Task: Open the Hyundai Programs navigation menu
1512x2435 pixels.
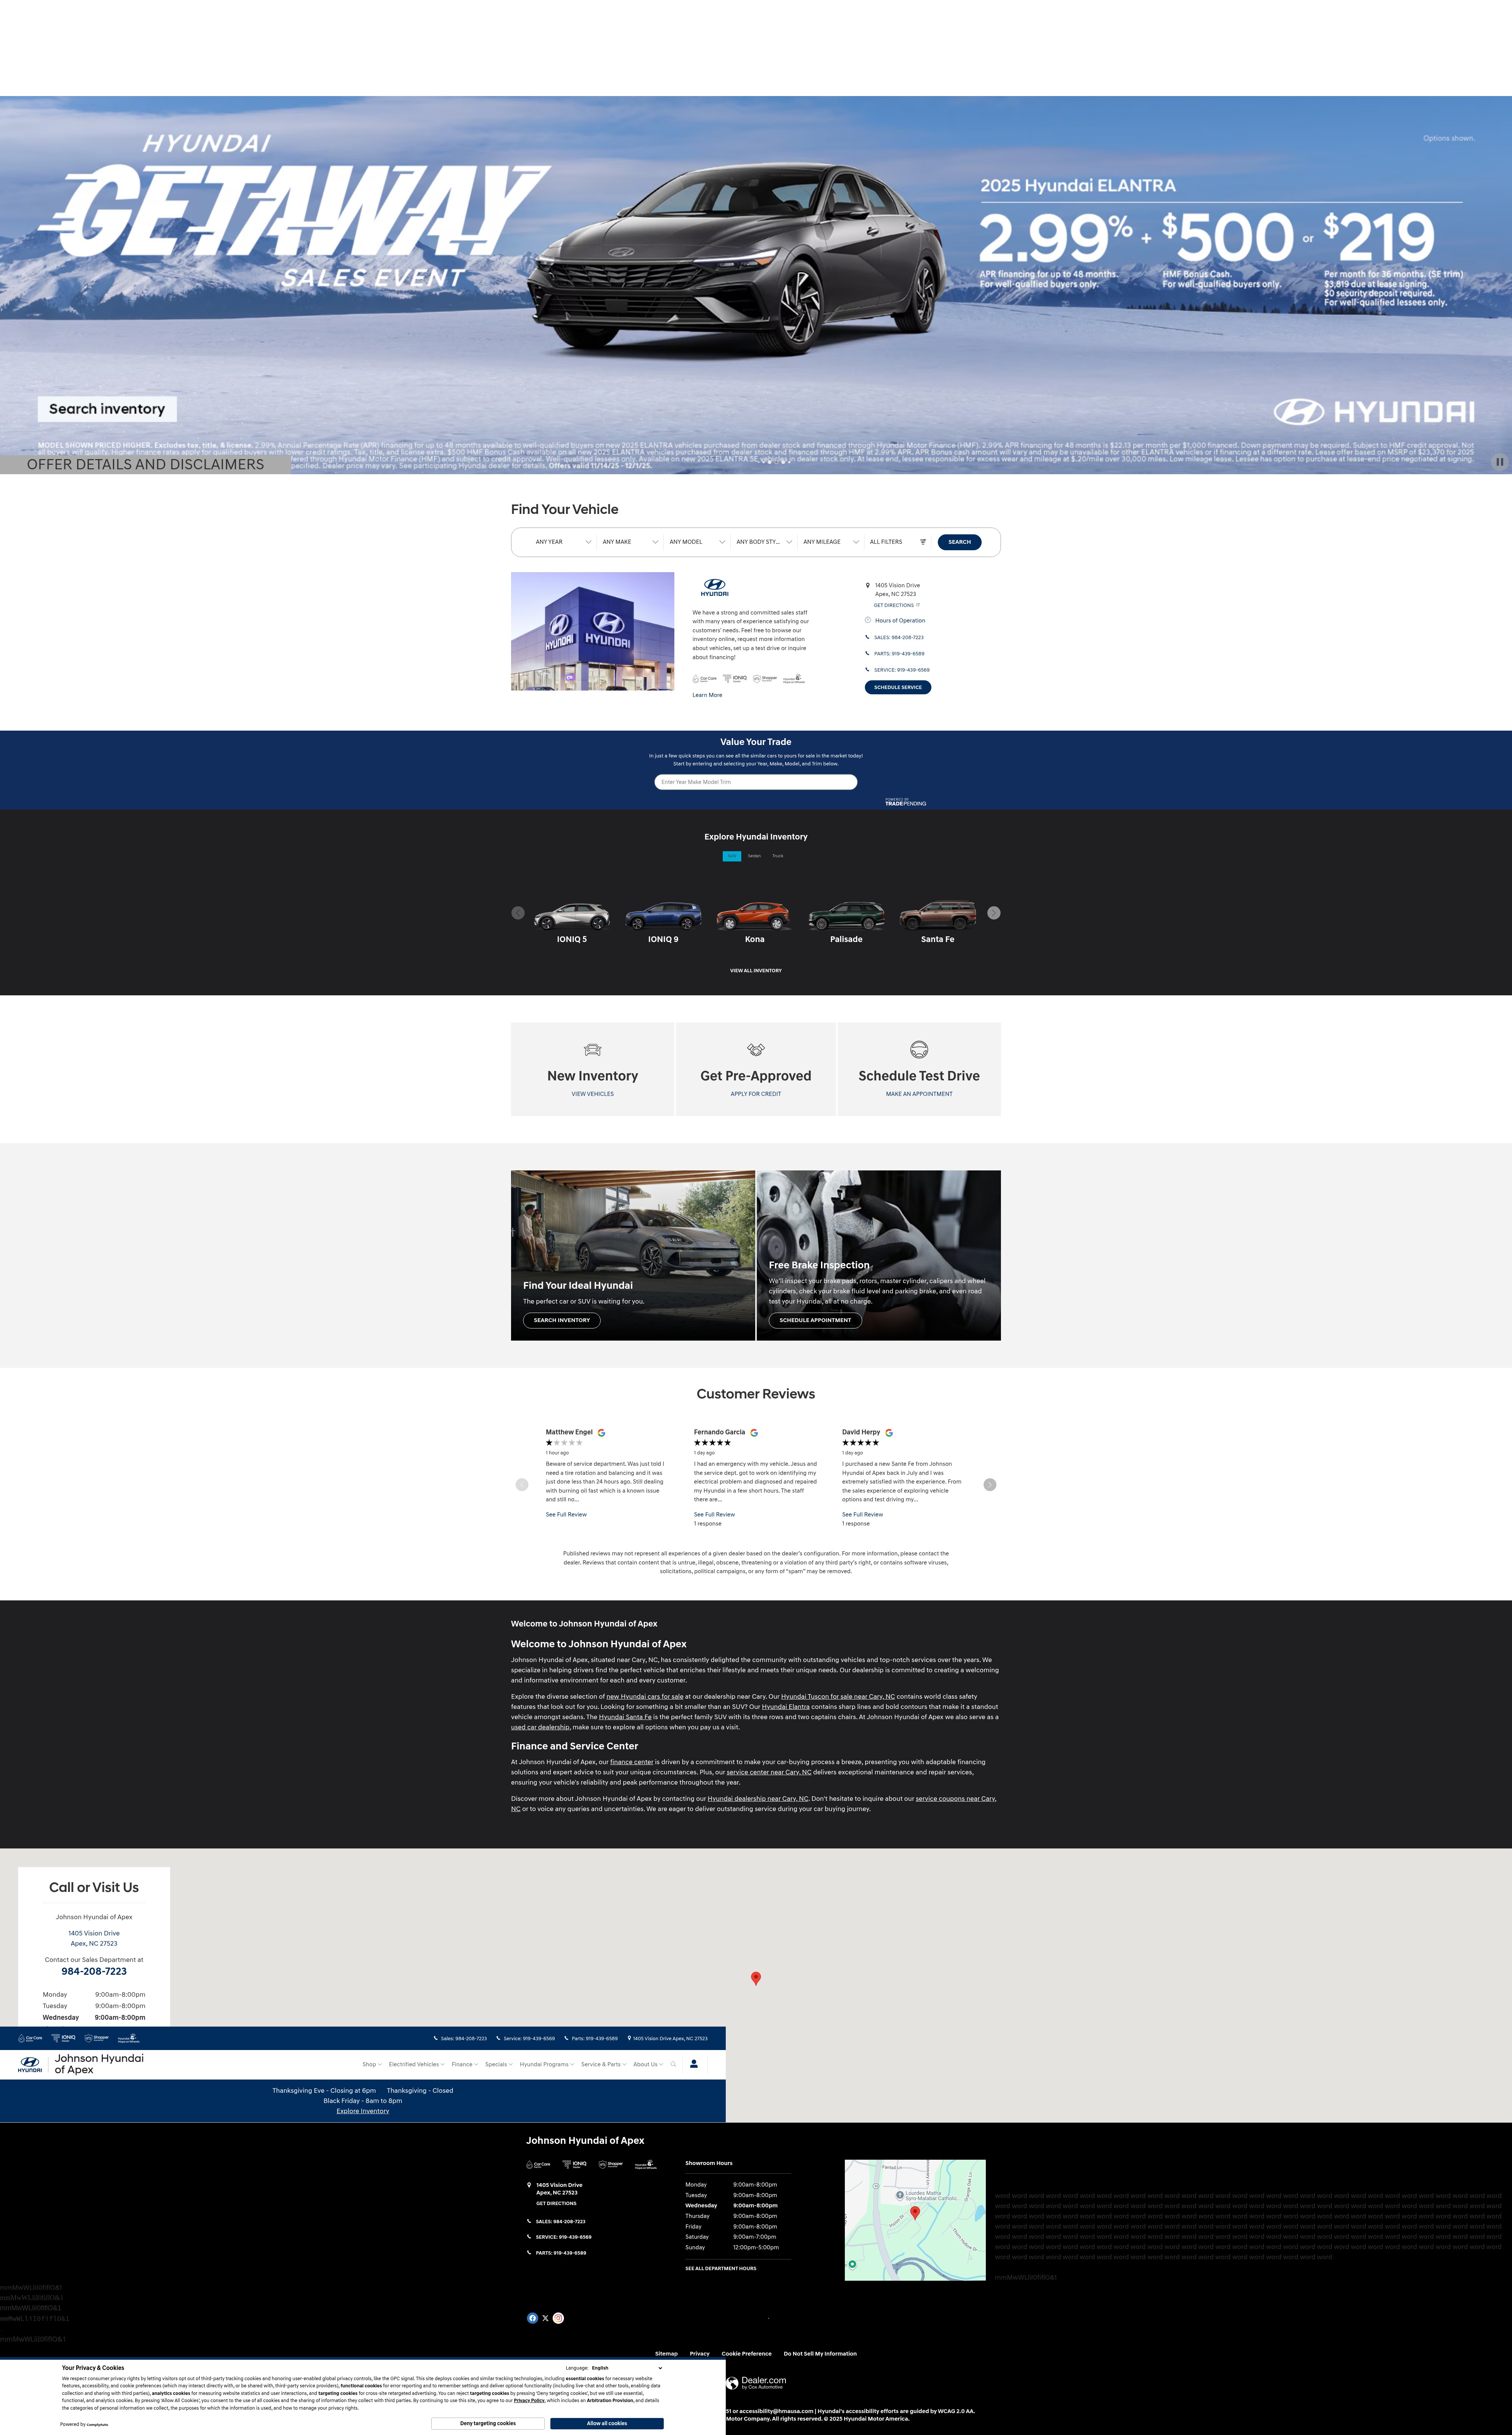Action: click(547, 2064)
